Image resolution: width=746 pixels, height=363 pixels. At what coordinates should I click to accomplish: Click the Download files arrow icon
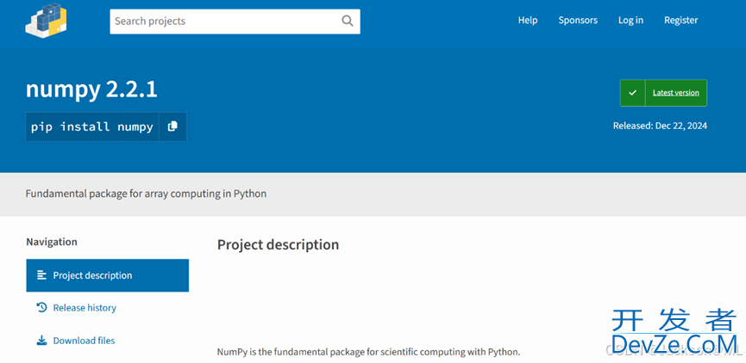[42, 341]
